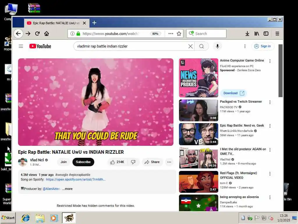Open the Library bookshelf icon
298x224 pixels.
click(x=257, y=34)
